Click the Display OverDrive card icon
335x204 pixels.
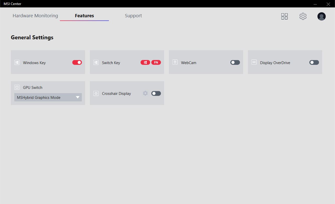[x=254, y=62]
